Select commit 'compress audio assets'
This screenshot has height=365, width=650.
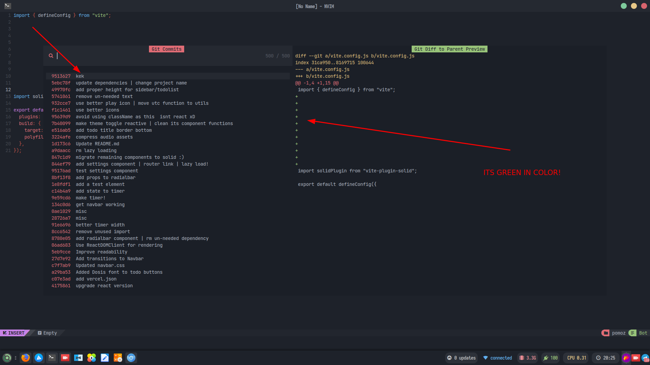(168, 137)
